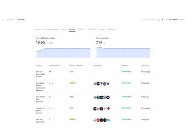The height and width of the screenshot is (140, 187).
Task: Click red-blue last logo in fintech seo services row
Action: pos(108,109)
